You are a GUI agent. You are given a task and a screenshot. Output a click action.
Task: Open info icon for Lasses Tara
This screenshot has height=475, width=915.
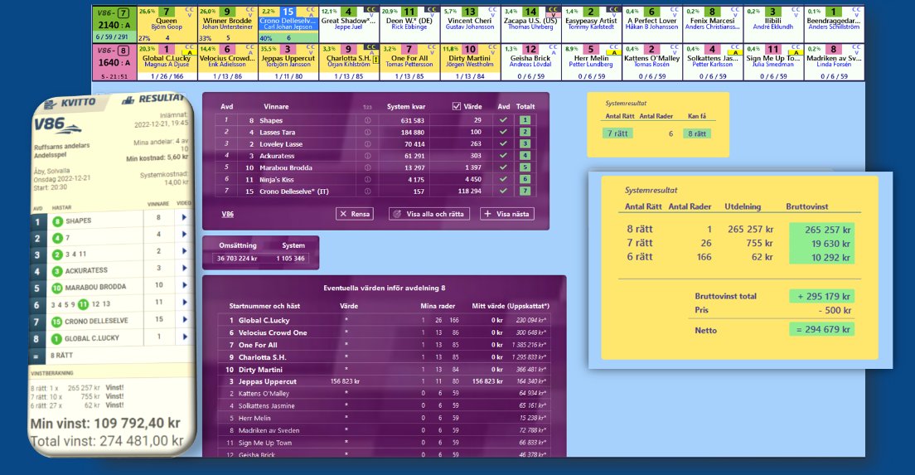tap(367, 132)
